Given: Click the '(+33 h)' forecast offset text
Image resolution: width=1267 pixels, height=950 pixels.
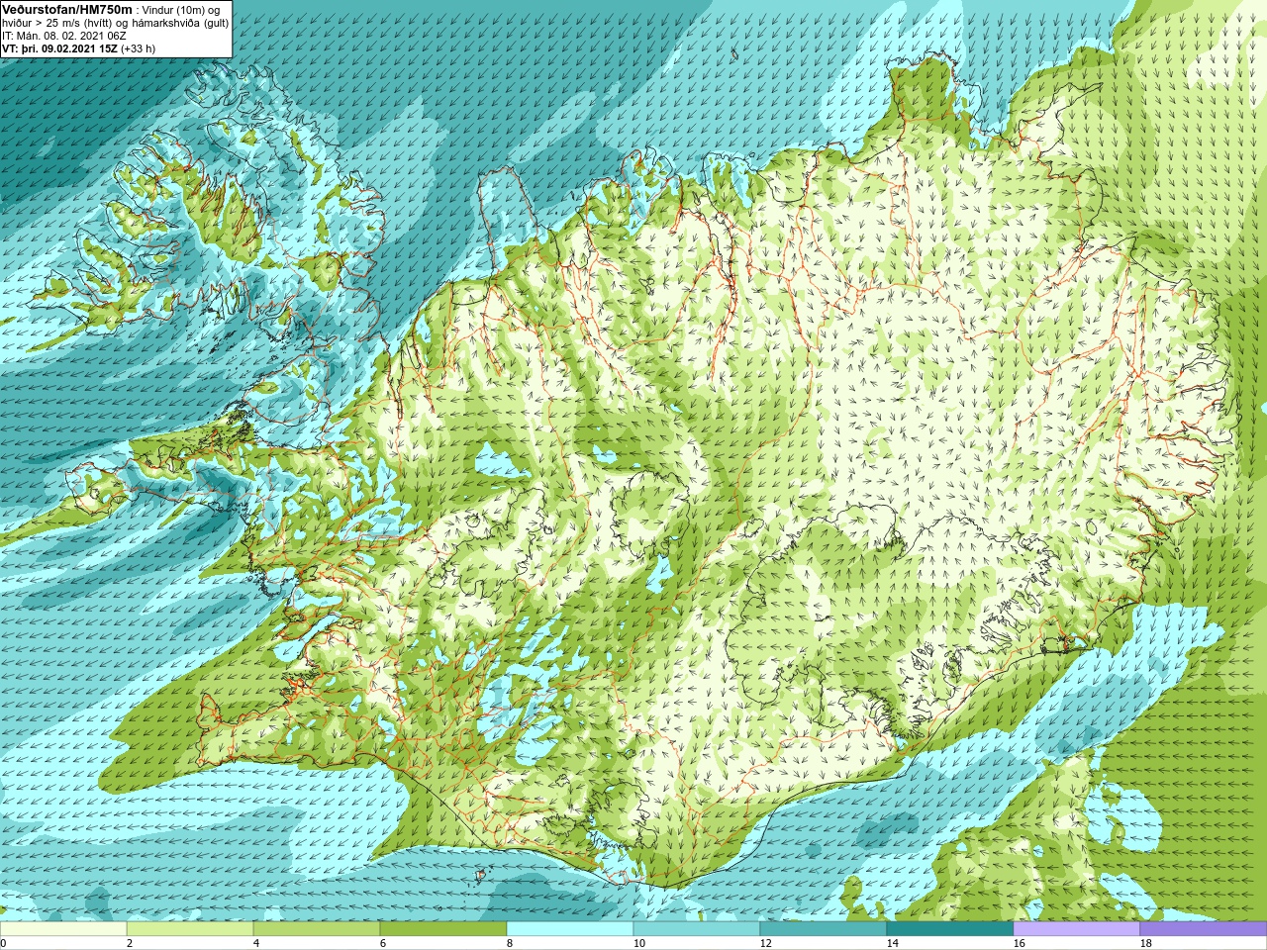Looking at the screenshot, I should [x=138, y=48].
